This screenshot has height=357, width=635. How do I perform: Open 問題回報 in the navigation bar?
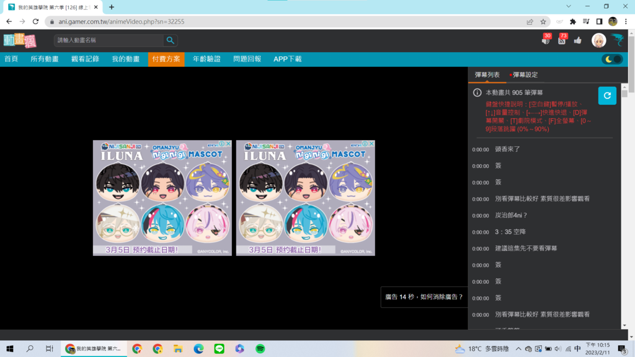click(247, 59)
